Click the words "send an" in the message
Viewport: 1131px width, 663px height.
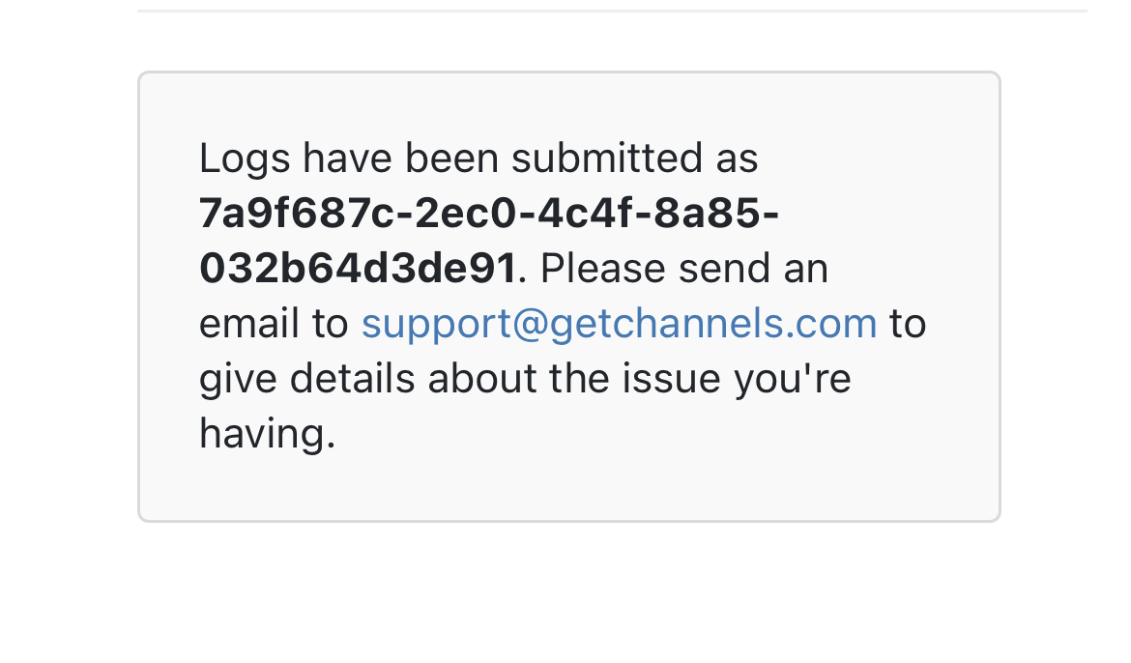tap(753, 269)
